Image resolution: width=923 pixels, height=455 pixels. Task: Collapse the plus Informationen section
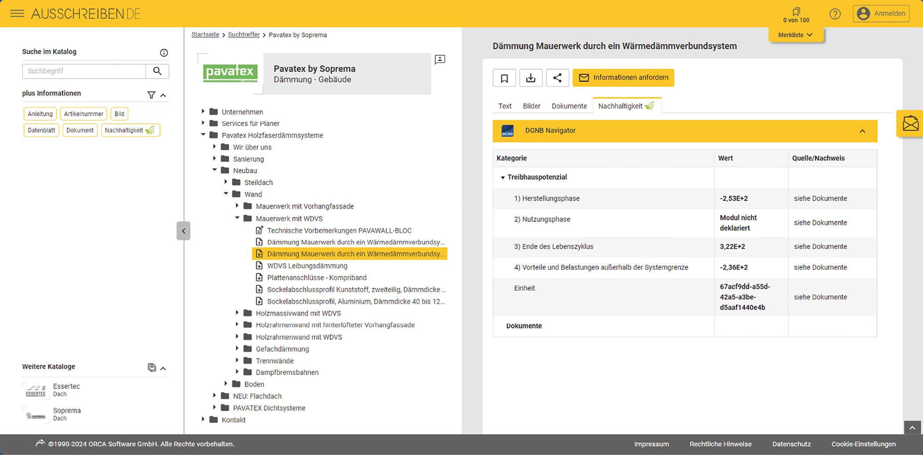click(163, 95)
